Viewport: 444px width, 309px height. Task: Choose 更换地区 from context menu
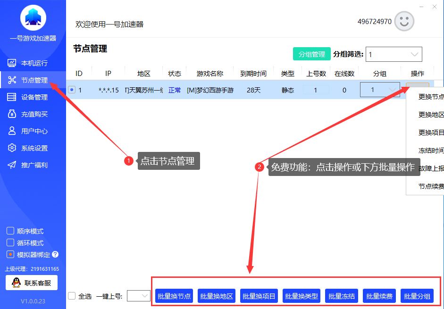click(x=431, y=115)
